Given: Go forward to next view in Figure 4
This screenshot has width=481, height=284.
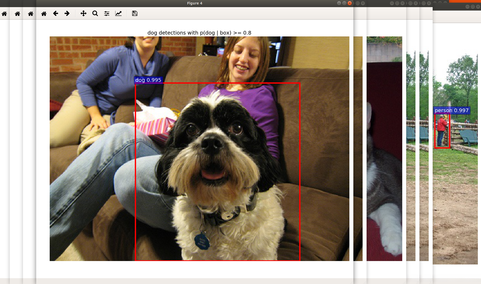Looking at the screenshot, I should [67, 13].
